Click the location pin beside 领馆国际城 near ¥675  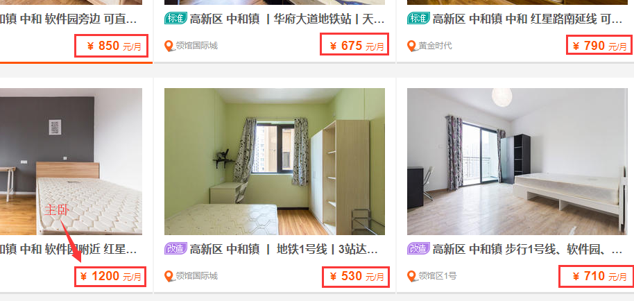169,46
